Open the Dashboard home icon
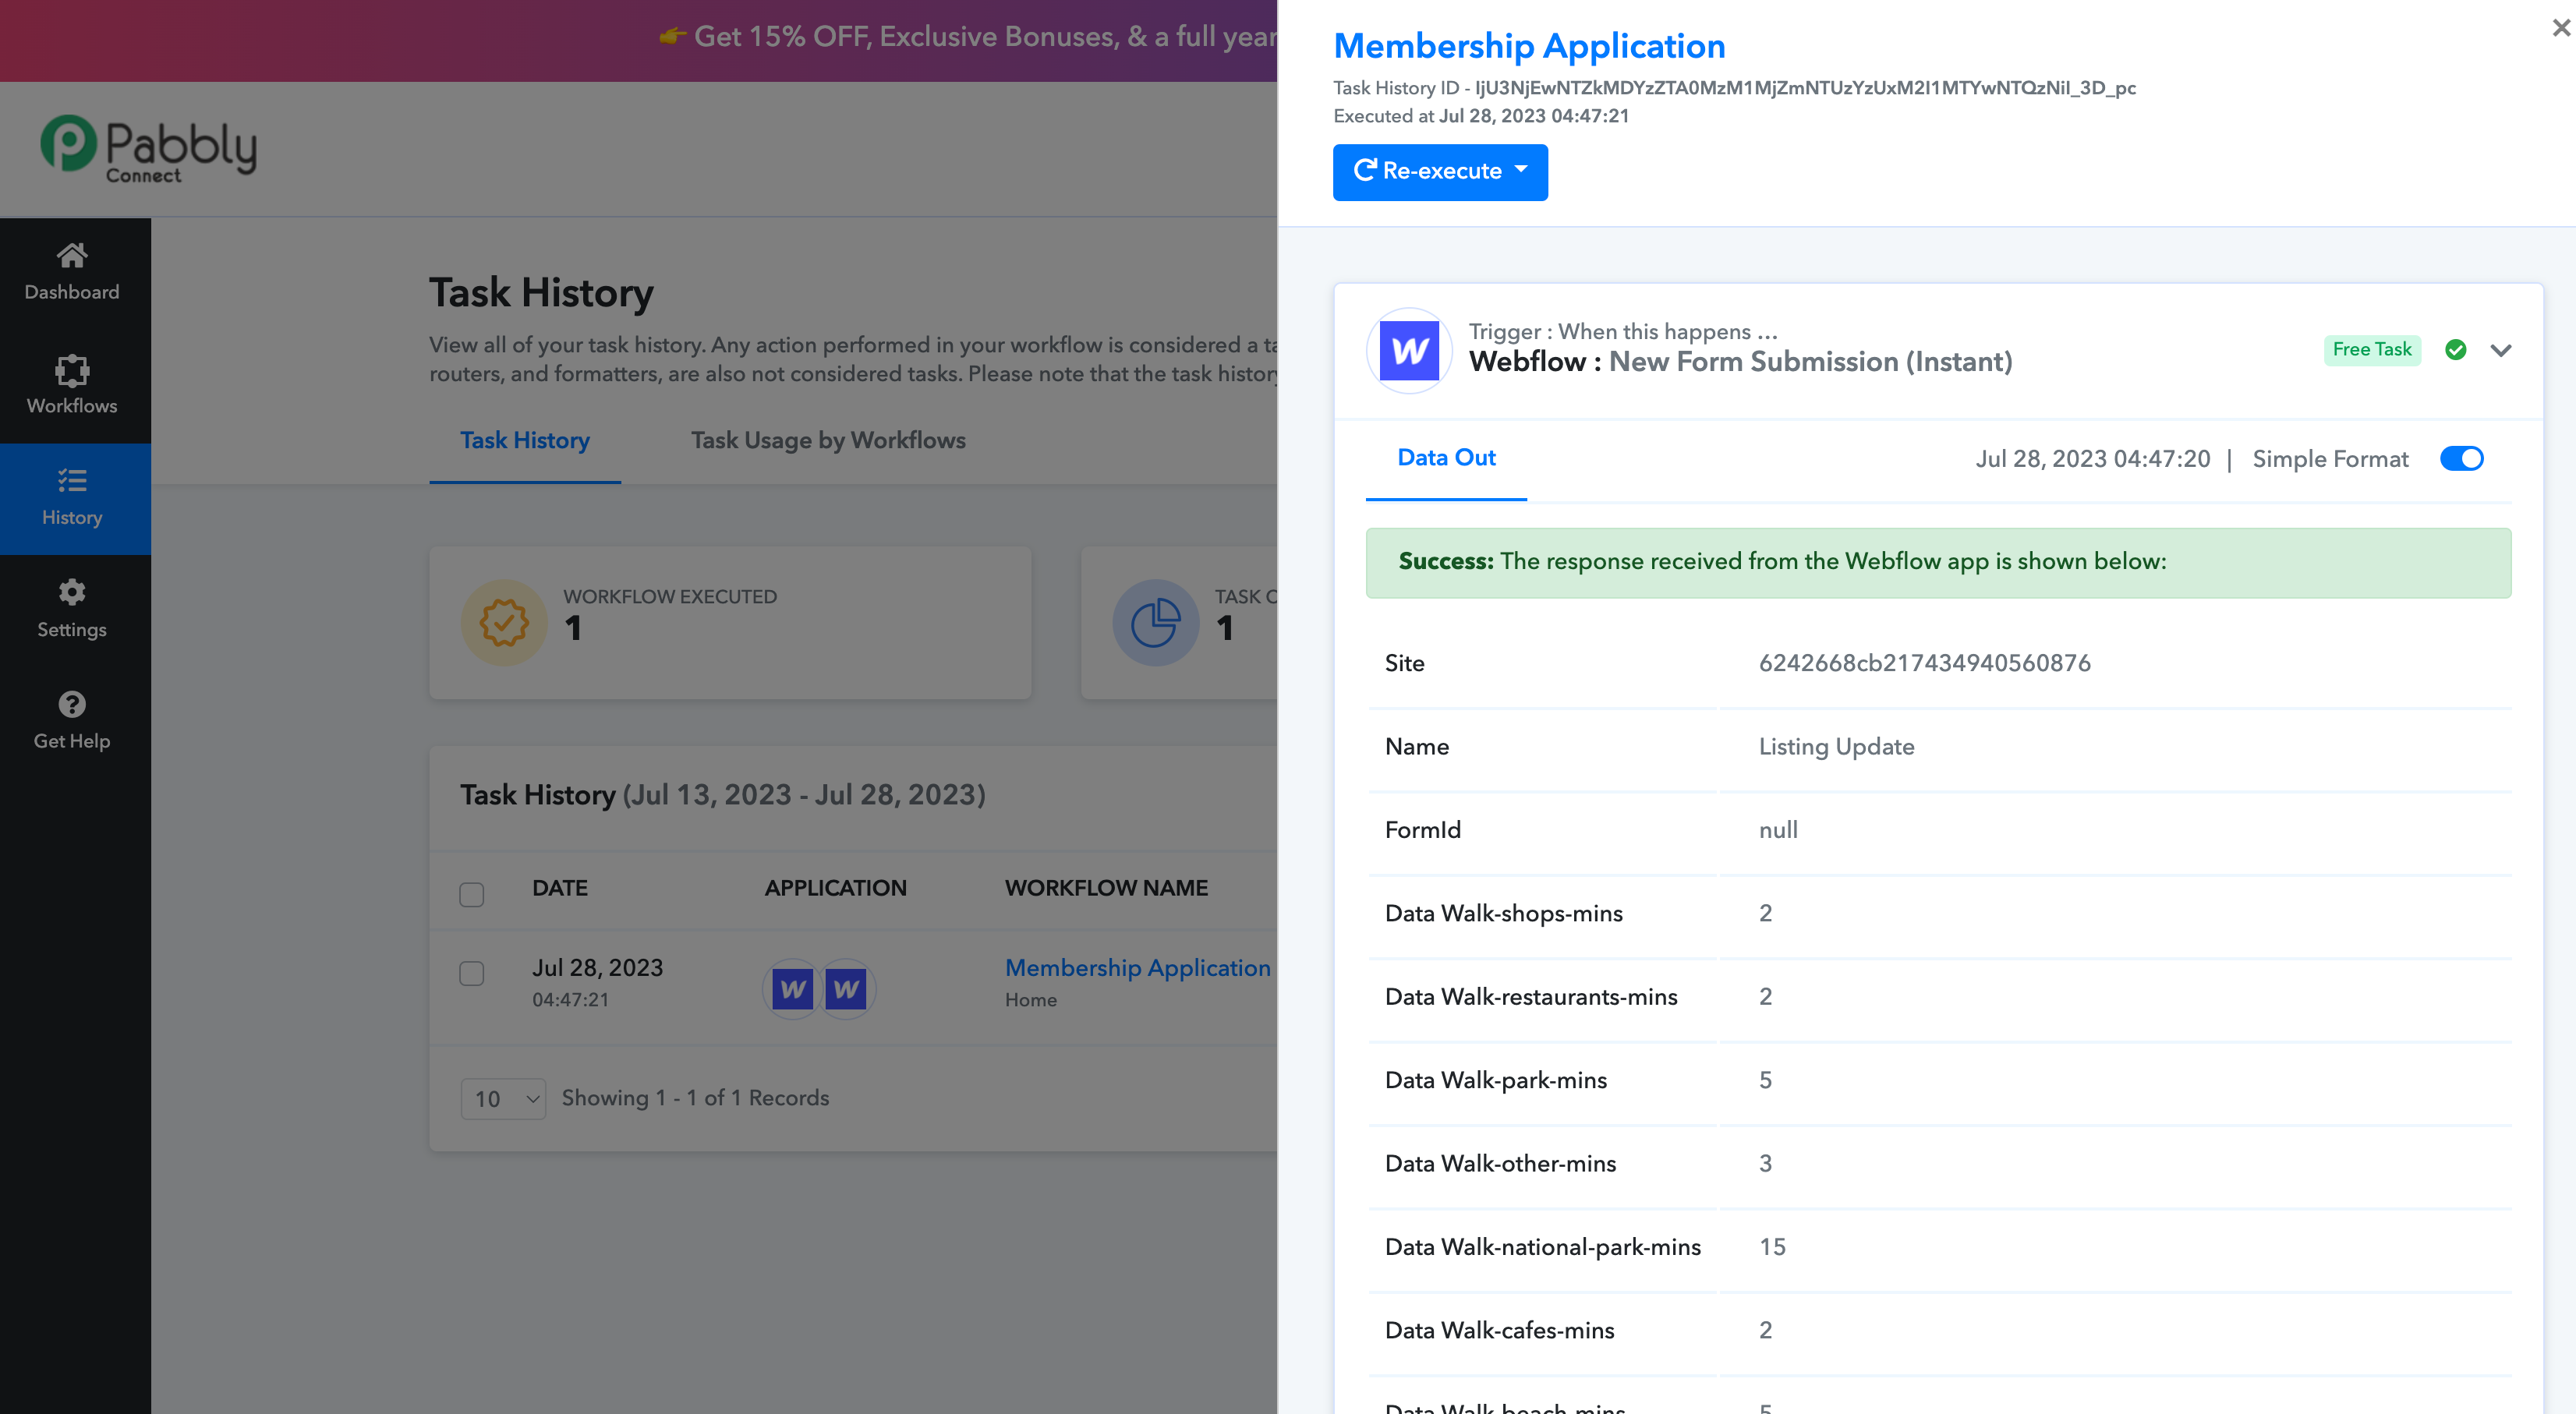The width and height of the screenshot is (2576, 1414). 71,256
